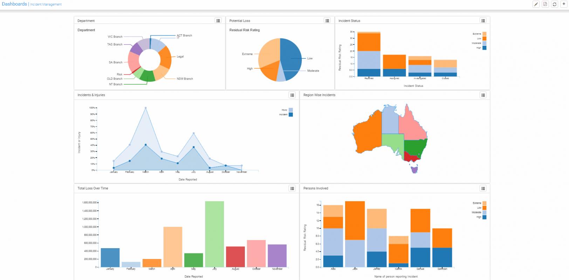Click the March peak point on Injury line
Viewport: 569px width, 280px height.
[146, 108]
